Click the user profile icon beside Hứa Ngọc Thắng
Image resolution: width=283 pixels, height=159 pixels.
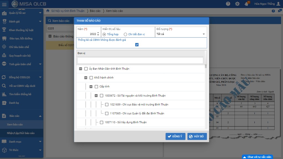coord(278,4)
